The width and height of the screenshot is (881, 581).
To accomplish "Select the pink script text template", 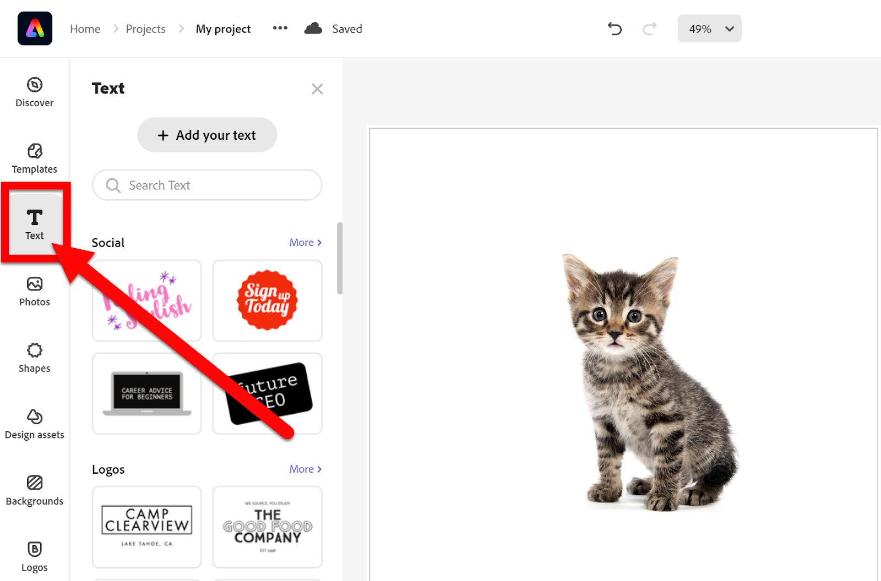I will point(147,300).
